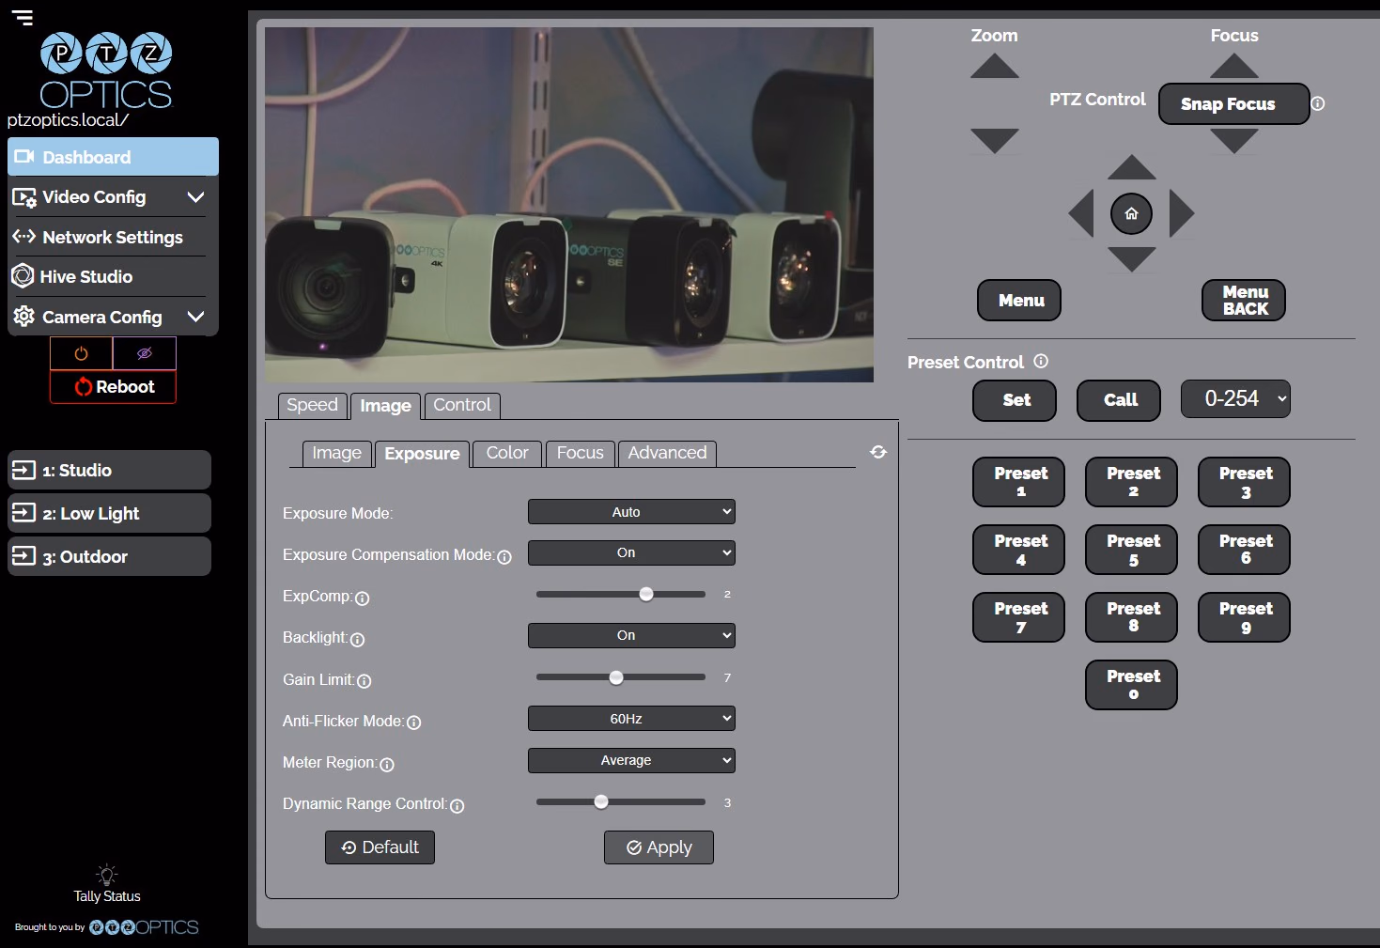Click the live camera preview video
1380x948 pixels.
click(569, 205)
